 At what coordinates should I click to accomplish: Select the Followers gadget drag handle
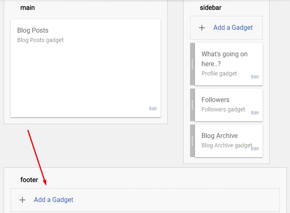click(x=193, y=105)
